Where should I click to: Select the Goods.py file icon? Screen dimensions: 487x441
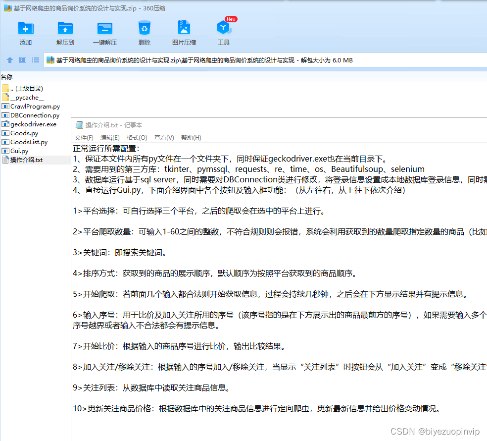[x=5, y=133]
